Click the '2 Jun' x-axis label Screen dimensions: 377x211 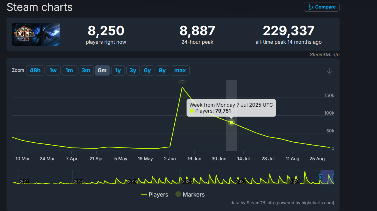170,159
